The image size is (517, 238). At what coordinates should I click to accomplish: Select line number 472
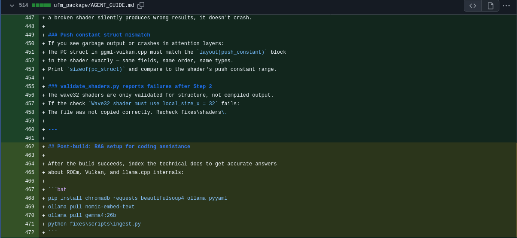29,233
